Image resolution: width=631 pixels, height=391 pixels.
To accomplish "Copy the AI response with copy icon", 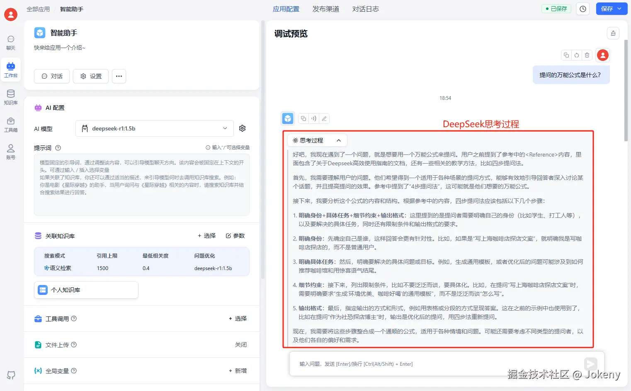I will pos(303,118).
